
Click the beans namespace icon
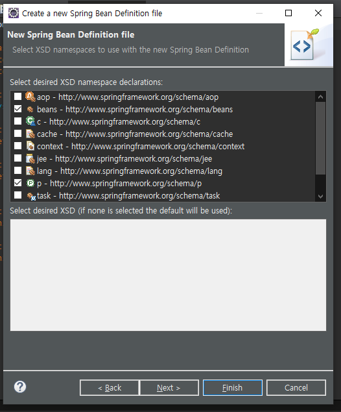(30, 109)
